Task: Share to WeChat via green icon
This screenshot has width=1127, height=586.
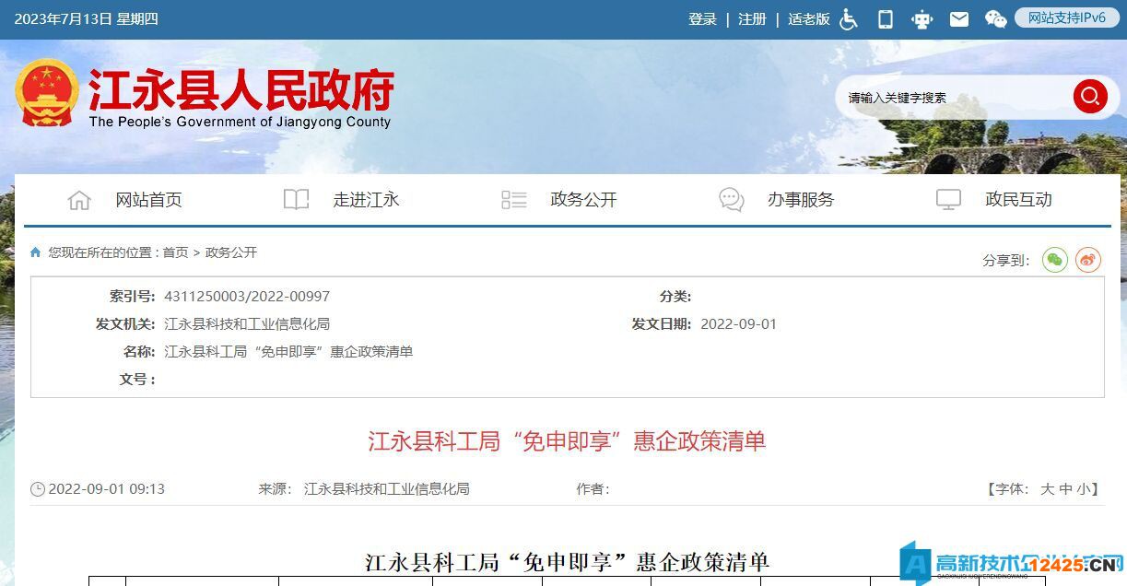Action: click(x=1055, y=260)
